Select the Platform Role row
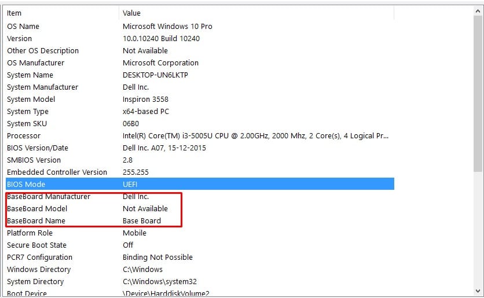484x298 pixels. [200, 233]
